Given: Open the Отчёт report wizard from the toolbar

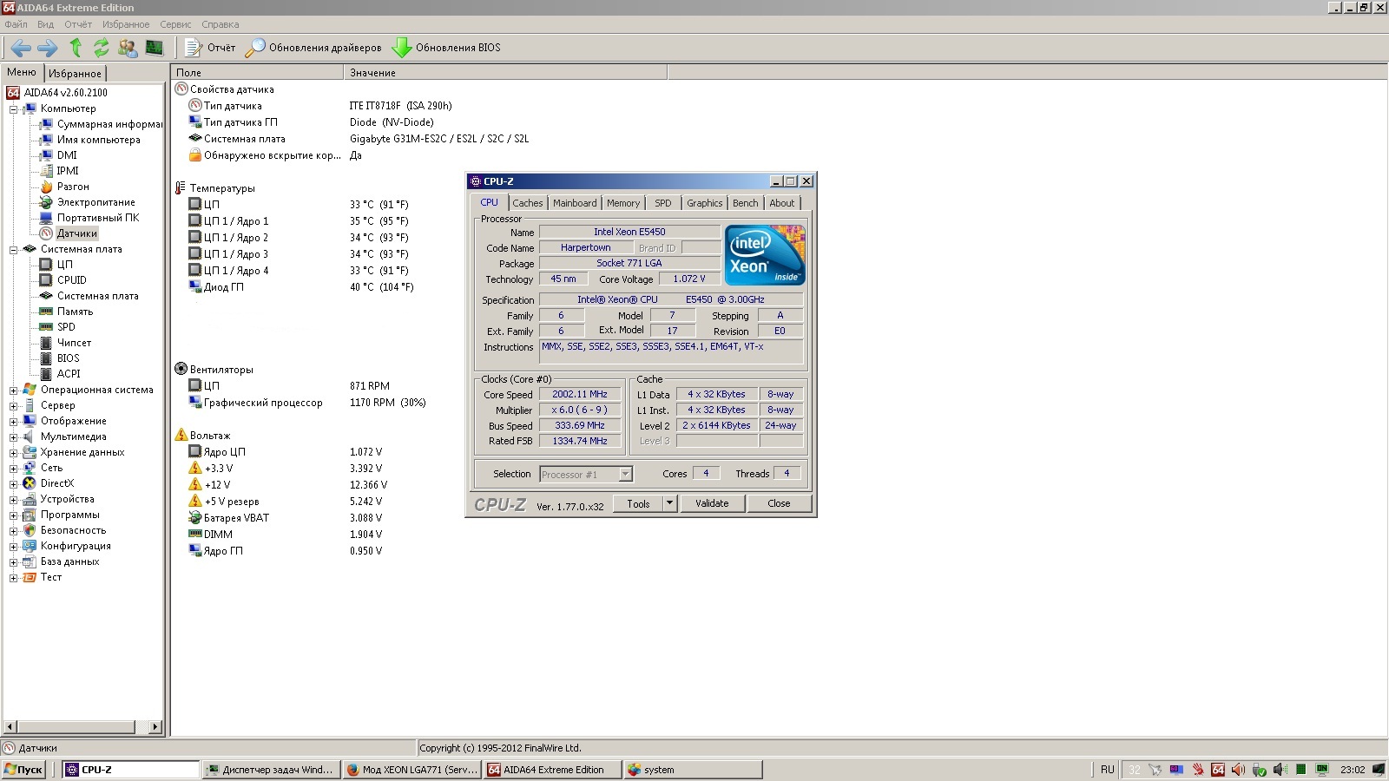Looking at the screenshot, I should click(x=210, y=48).
